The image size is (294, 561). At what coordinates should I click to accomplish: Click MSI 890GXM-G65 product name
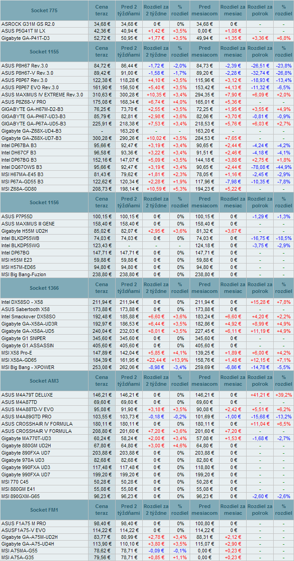click(x=21, y=496)
